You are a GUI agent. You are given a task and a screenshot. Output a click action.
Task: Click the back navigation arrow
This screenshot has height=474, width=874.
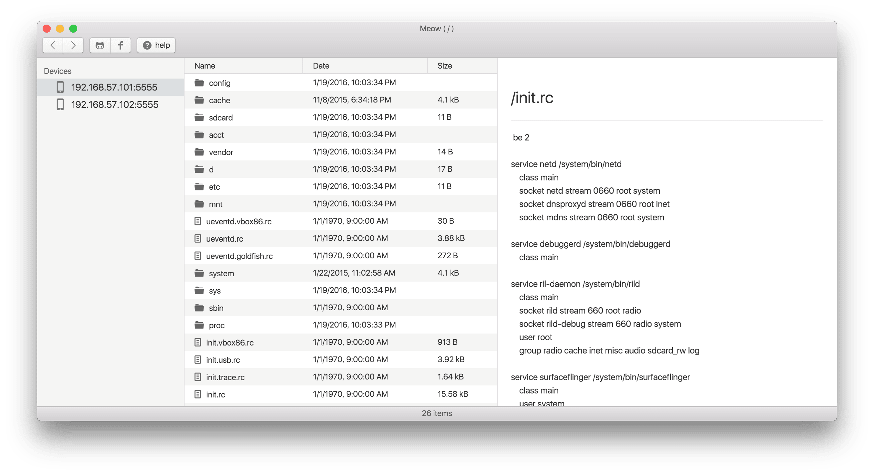point(53,45)
